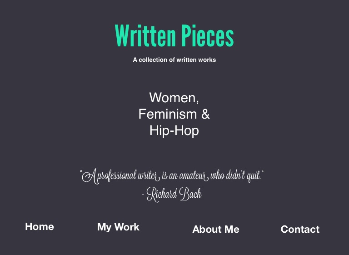The height and width of the screenshot is (255, 349).
Task: Select the 'Women,' line of the heading
Action: coord(174,97)
